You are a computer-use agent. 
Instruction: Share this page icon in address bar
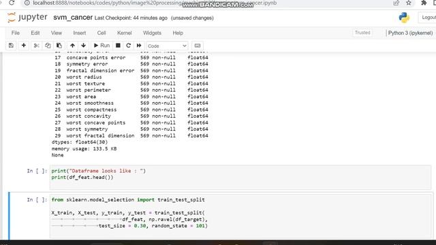[396, 3]
